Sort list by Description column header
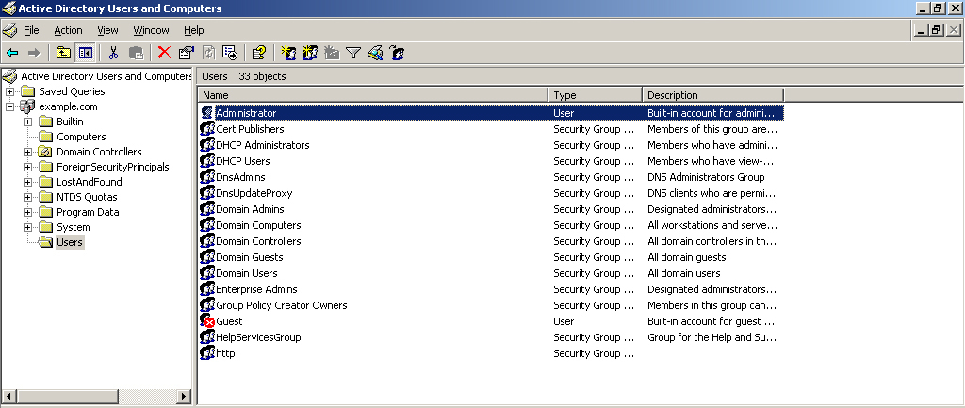 point(712,95)
